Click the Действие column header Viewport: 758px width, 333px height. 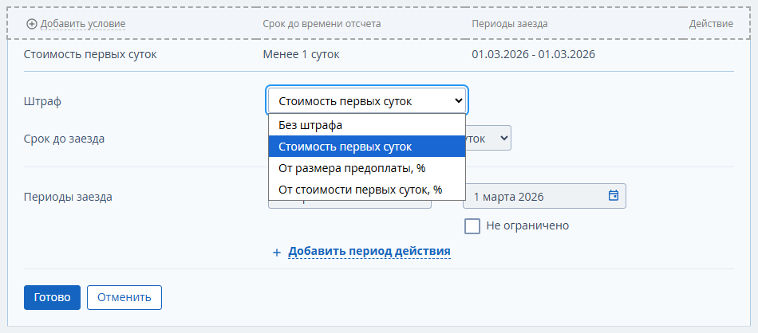click(x=711, y=24)
